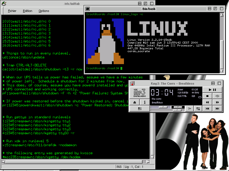Click the 'Vol:75%' readout in Kmp3
The image size is (229, 171).
(182, 96)
